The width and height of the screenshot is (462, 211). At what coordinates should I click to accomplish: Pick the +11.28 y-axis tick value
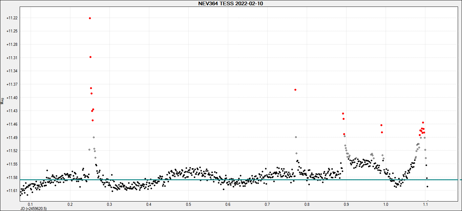pos(12,44)
